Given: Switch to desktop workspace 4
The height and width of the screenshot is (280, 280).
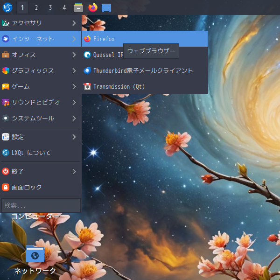Looking at the screenshot, I should tap(64, 7).
